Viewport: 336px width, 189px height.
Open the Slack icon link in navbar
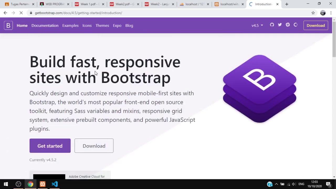tap(288, 25)
